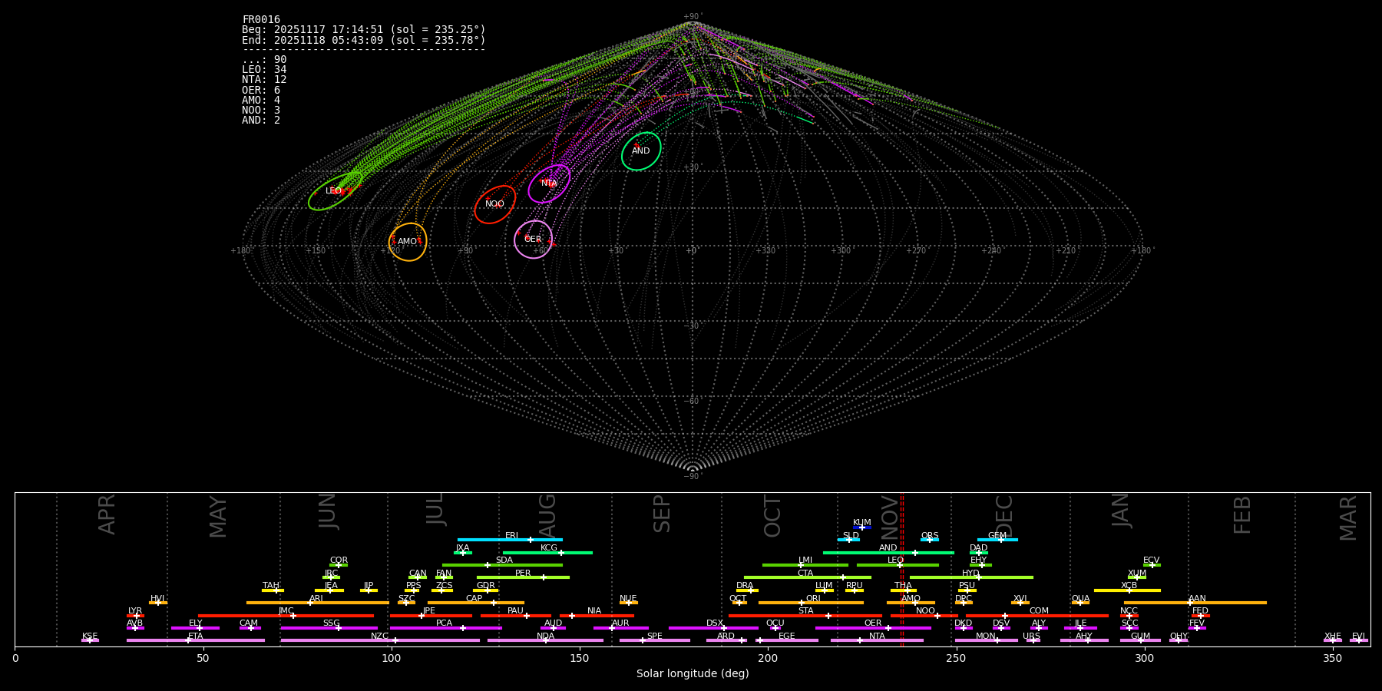Select the PER shower bar in timeline
This screenshot has width=1382, height=691.
pyautogui.click(x=523, y=577)
